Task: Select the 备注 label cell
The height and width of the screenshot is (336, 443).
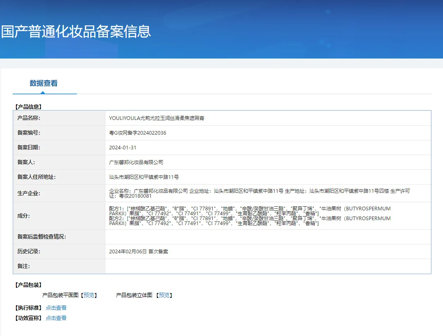Action: pos(59,266)
